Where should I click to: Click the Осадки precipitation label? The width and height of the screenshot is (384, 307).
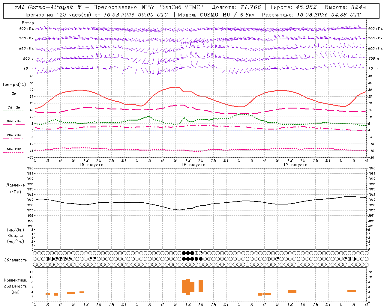click(x=16, y=236)
